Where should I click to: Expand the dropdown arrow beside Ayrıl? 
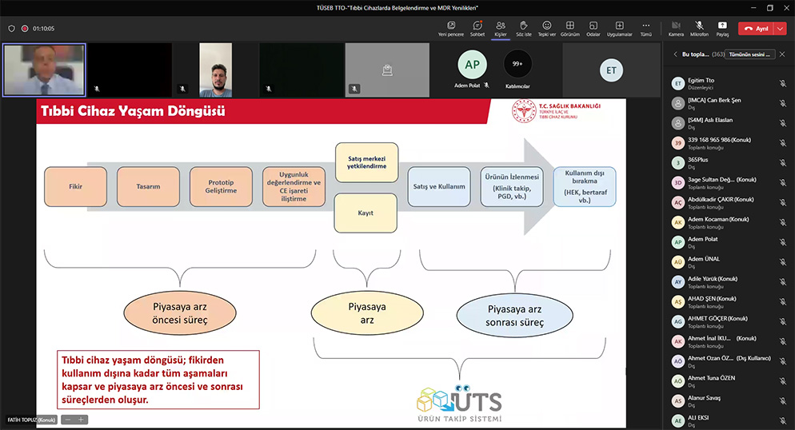pyautogui.click(x=781, y=28)
